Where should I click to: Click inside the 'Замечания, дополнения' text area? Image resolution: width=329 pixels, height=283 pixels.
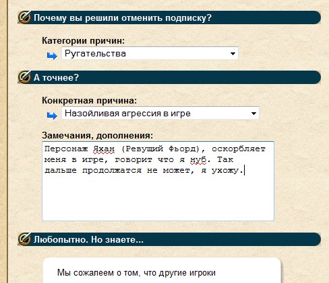pos(158,181)
